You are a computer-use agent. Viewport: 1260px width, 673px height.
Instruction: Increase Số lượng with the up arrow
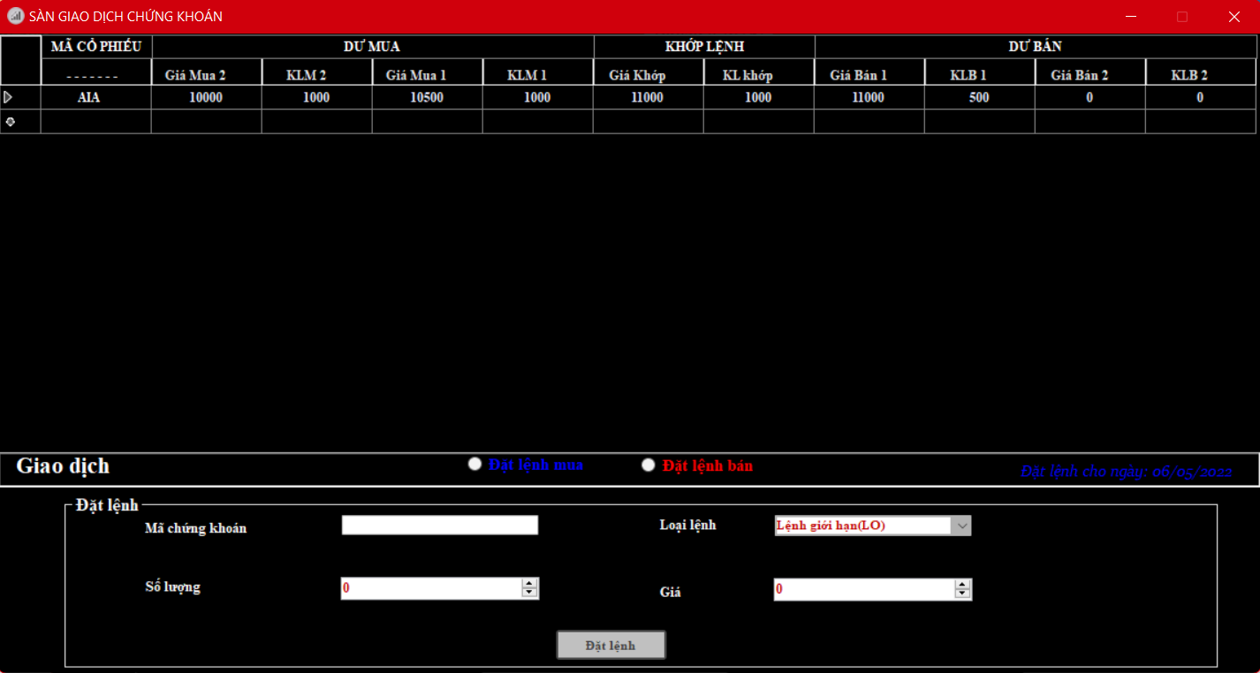click(529, 583)
